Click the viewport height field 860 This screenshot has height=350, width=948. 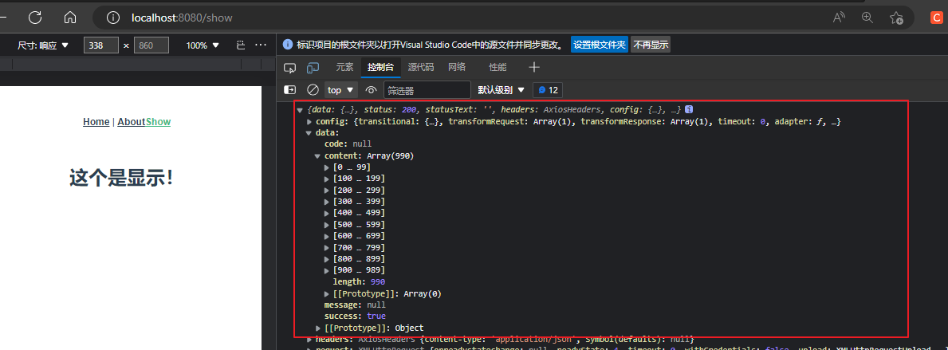[x=151, y=45]
